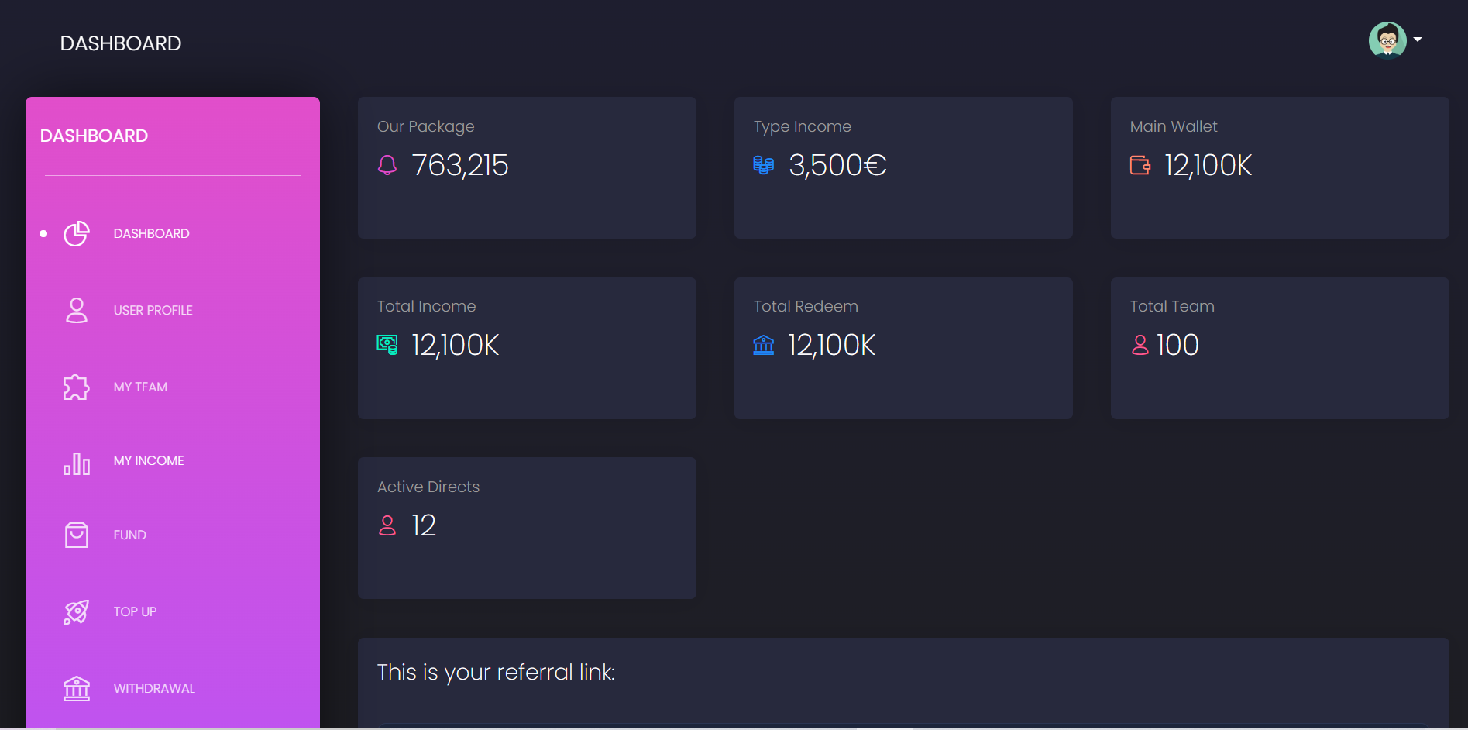Open the User Profile menu item

tap(153, 310)
